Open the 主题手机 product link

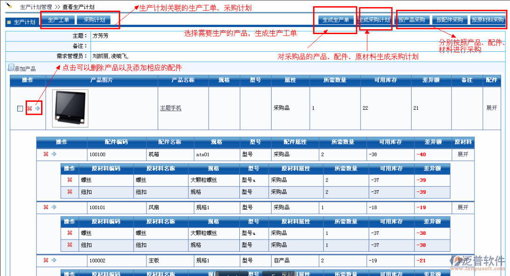pos(170,108)
